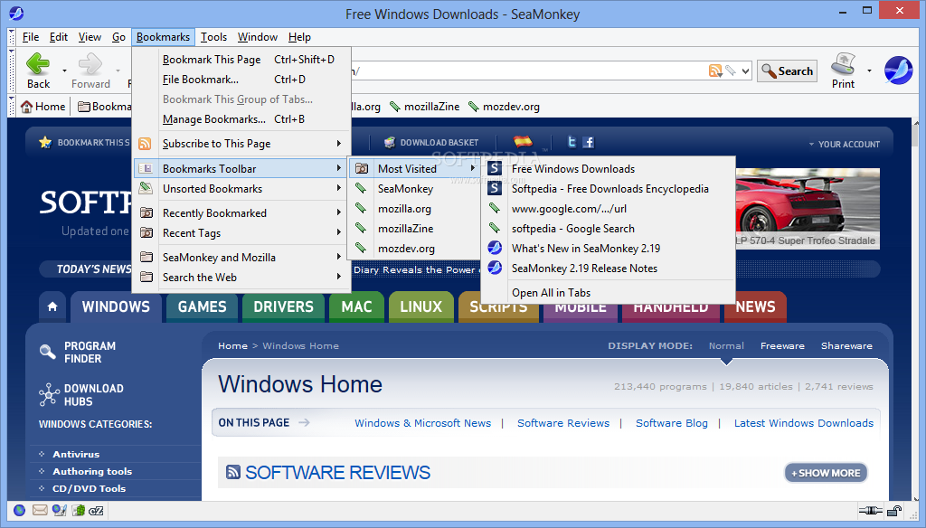Open the Print options dropdown arrow
The height and width of the screenshot is (528, 926).
click(869, 71)
